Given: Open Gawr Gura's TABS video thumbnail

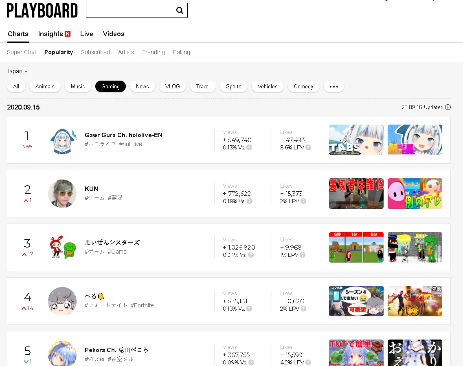Looking at the screenshot, I should coord(356,140).
